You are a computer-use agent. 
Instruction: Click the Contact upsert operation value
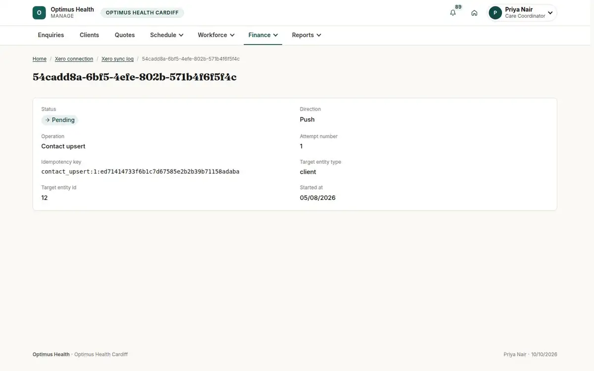(63, 146)
